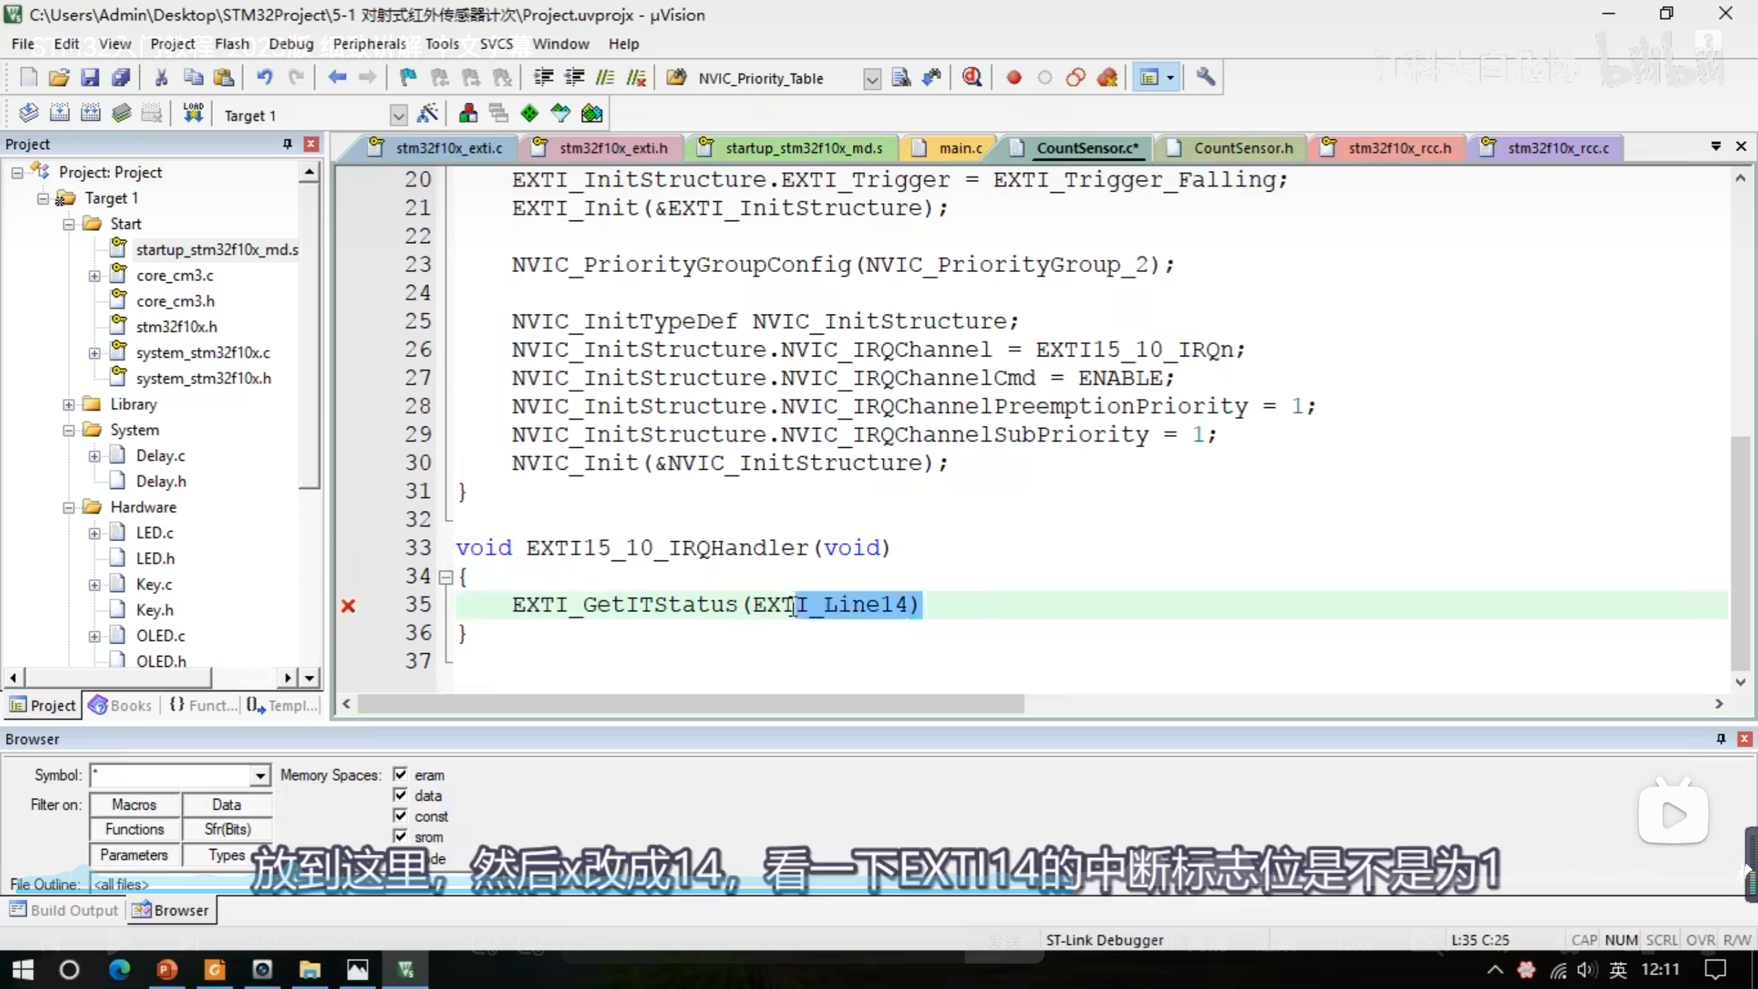Click the Macros filter button
This screenshot has width=1758, height=989.
(x=135, y=804)
